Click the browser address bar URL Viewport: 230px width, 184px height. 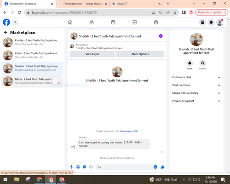pyautogui.click(x=64, y=12)
